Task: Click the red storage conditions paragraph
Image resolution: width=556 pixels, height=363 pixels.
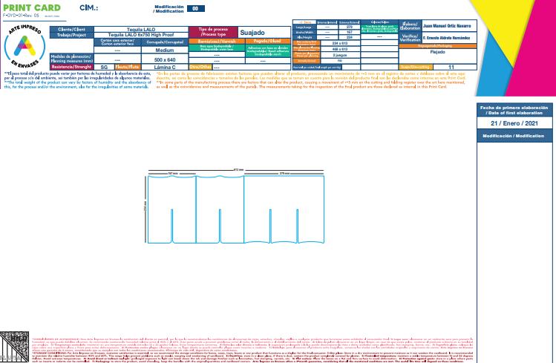Action: (x=252, y=350)
